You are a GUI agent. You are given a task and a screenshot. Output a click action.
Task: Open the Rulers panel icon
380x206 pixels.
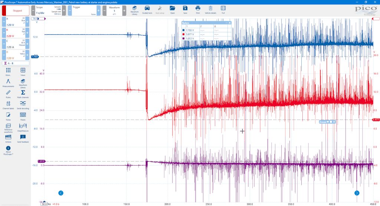(x=8, y=94)
